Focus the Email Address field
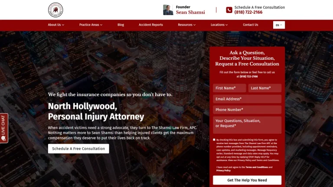This screenshot has height=187, width=333. 247,99
